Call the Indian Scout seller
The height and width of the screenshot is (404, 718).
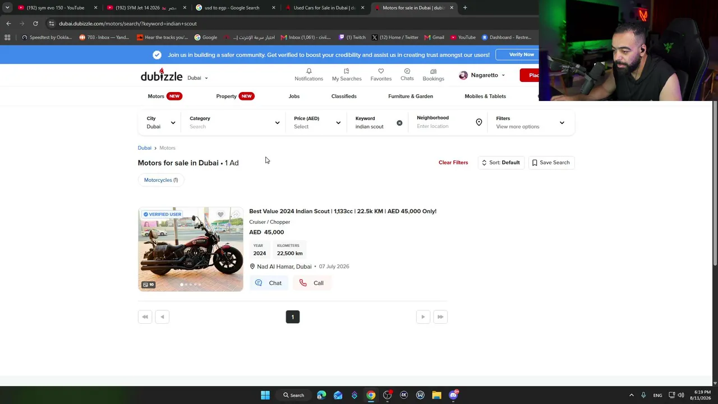[312, 283]
